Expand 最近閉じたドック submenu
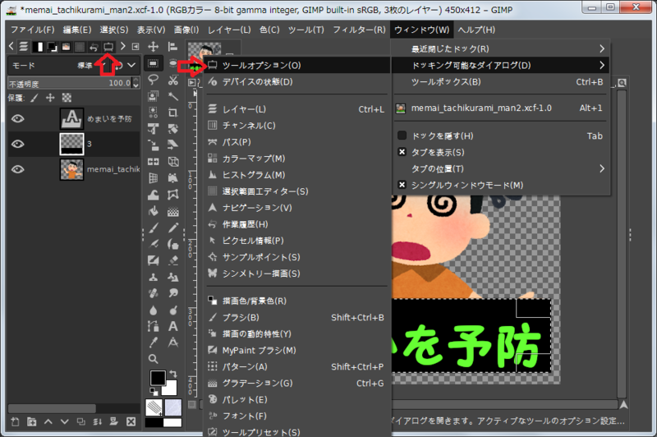This screenshot has width=657, height=437. tap(501, 48)
